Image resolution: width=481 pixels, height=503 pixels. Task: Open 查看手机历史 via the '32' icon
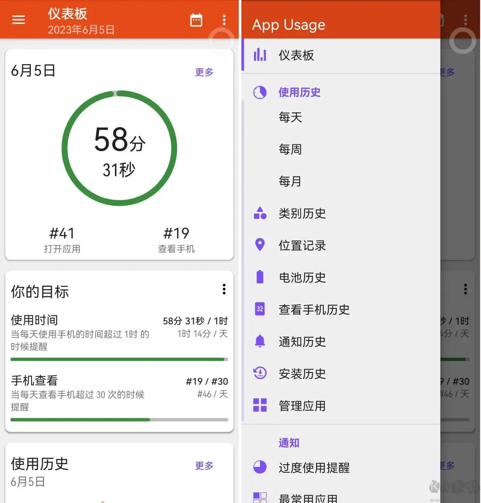tap(260, 309)
